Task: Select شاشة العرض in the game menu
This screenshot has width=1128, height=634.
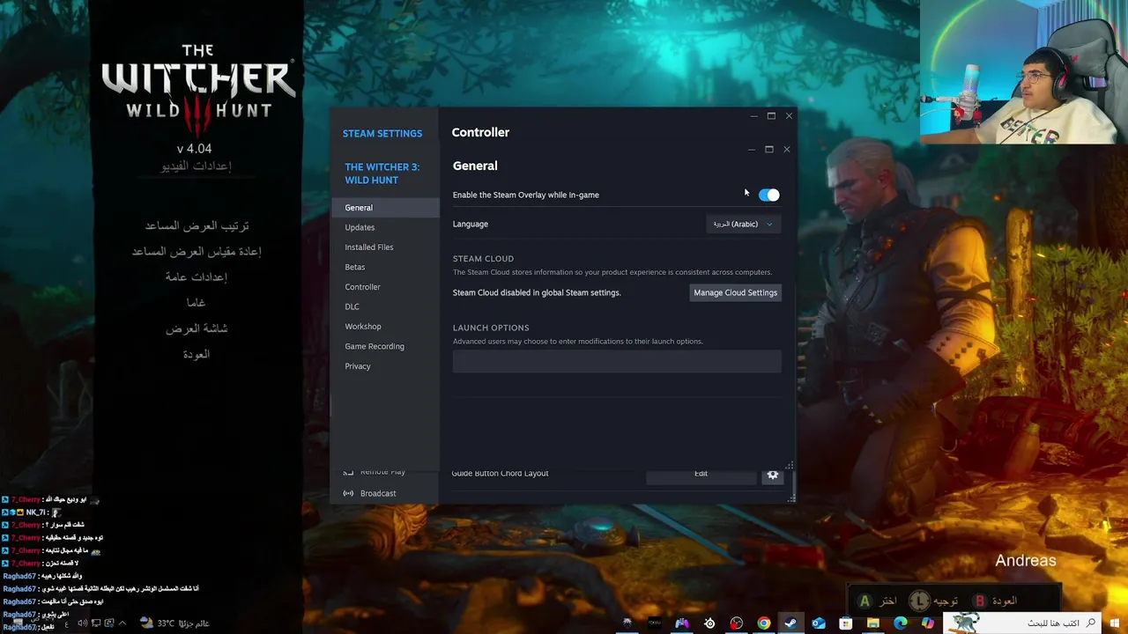Action: tap(197, 328)
